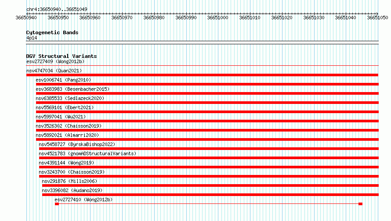
Task: Open variant esv3683983 (Besenbacher2015)
Action: click(72, 89)
